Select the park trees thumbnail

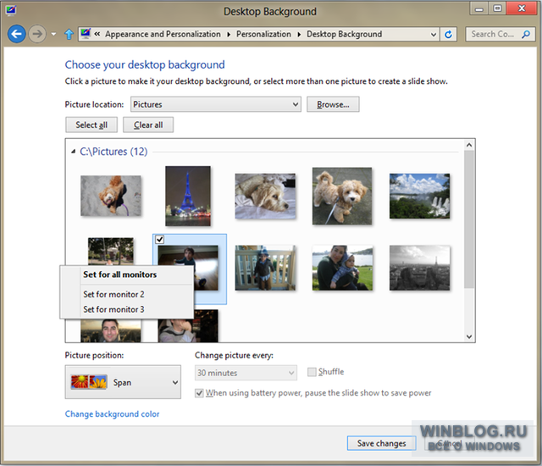point(111,252)
